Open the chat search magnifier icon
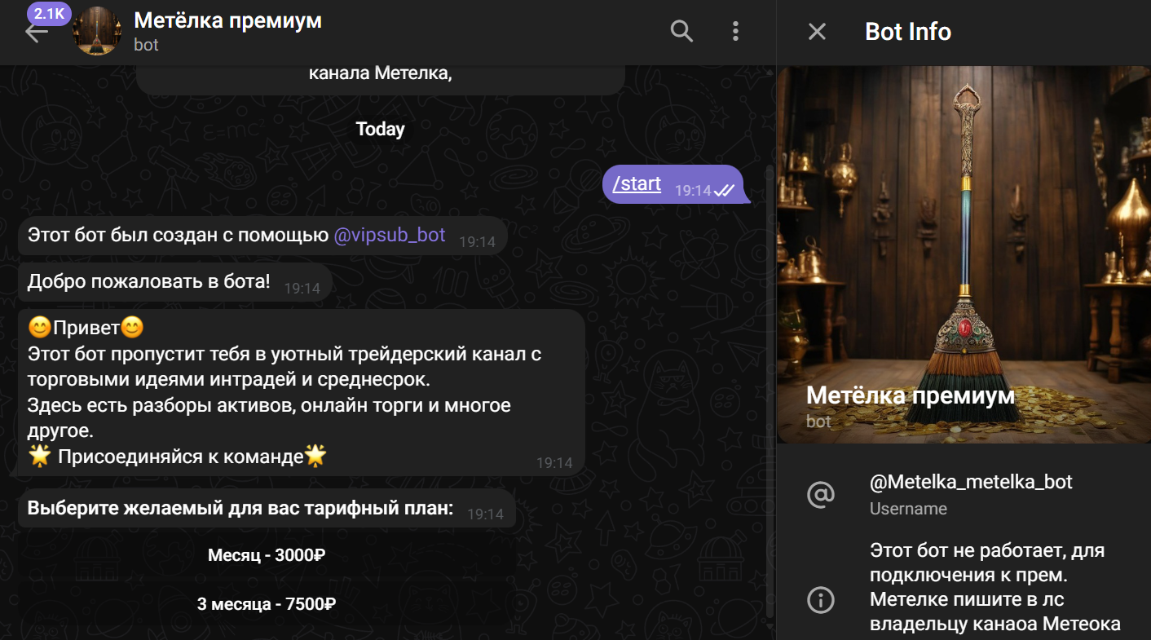1151x640 pixels. point(681,32)
